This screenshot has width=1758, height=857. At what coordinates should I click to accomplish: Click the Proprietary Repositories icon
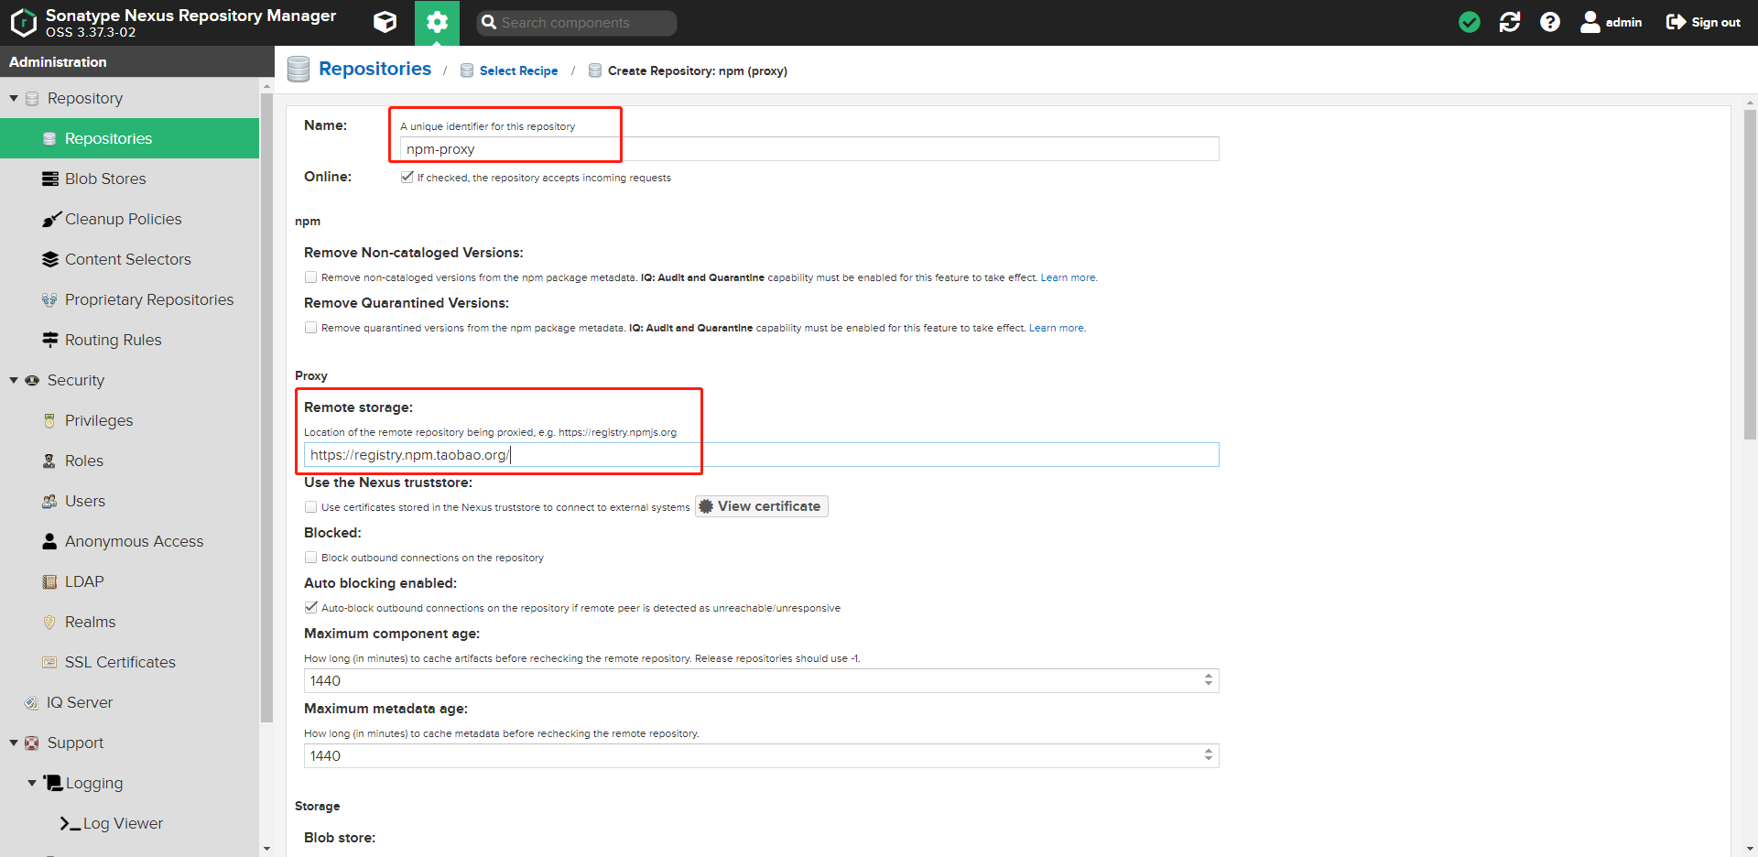[x=50, y=299]
